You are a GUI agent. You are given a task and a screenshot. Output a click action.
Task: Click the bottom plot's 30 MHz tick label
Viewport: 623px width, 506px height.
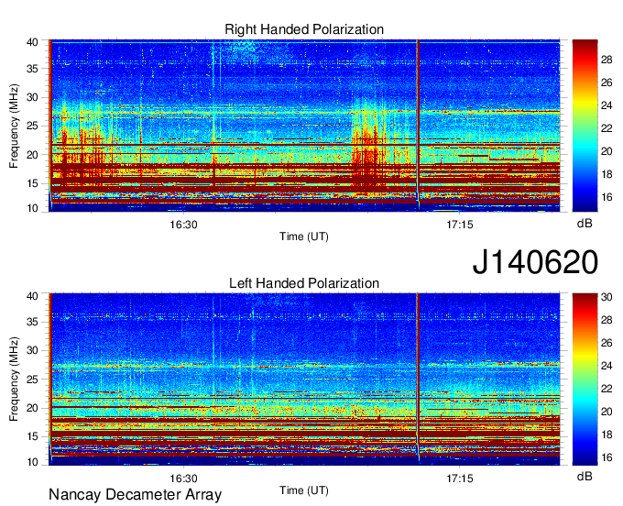point(32,350)
